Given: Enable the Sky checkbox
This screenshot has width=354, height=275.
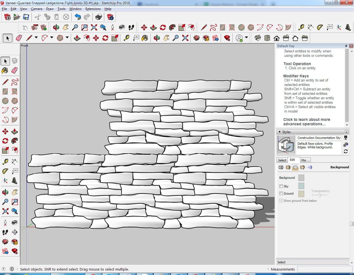Looking at the screenshot, I should pyautogui.click(x=281, y=186).
